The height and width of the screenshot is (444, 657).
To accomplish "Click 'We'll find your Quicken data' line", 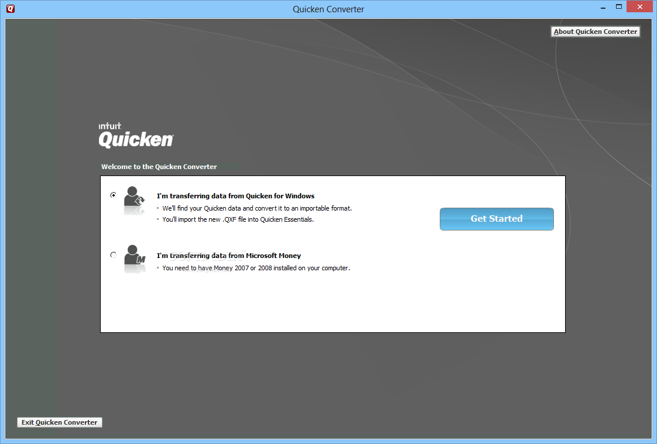I will click(257, 208).
